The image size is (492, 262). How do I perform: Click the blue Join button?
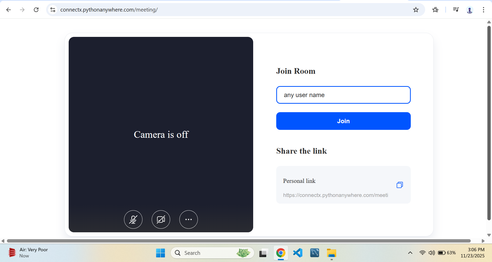coord(343,121)
